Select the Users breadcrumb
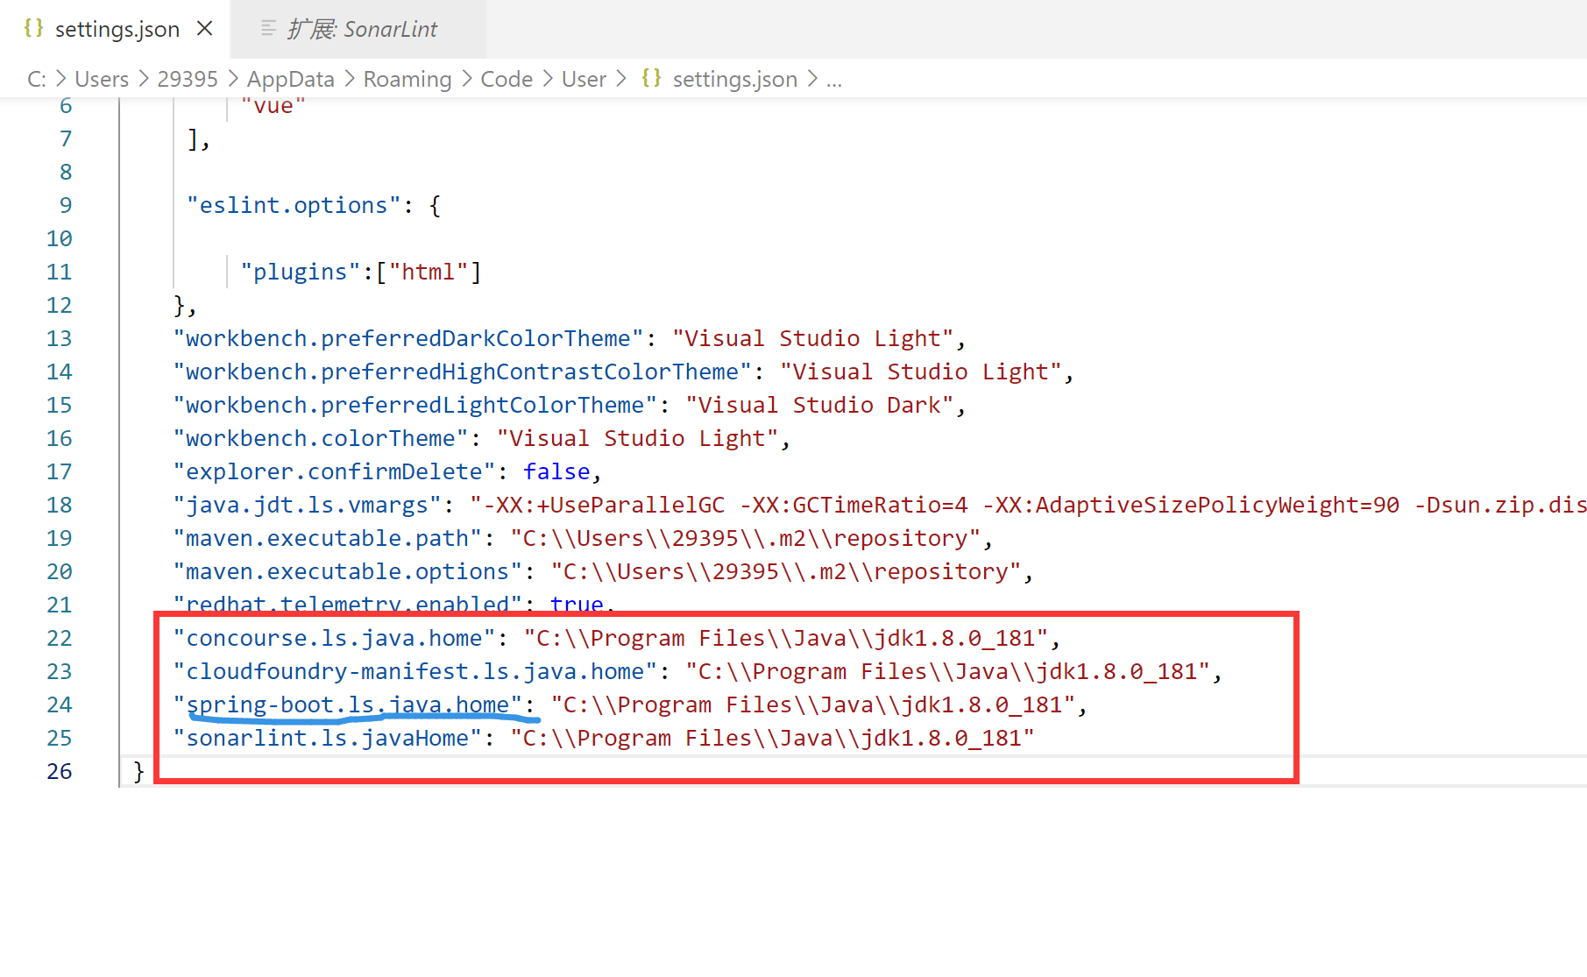The width and height of the screenshot is (1587, 977). [x=102, y=79]
